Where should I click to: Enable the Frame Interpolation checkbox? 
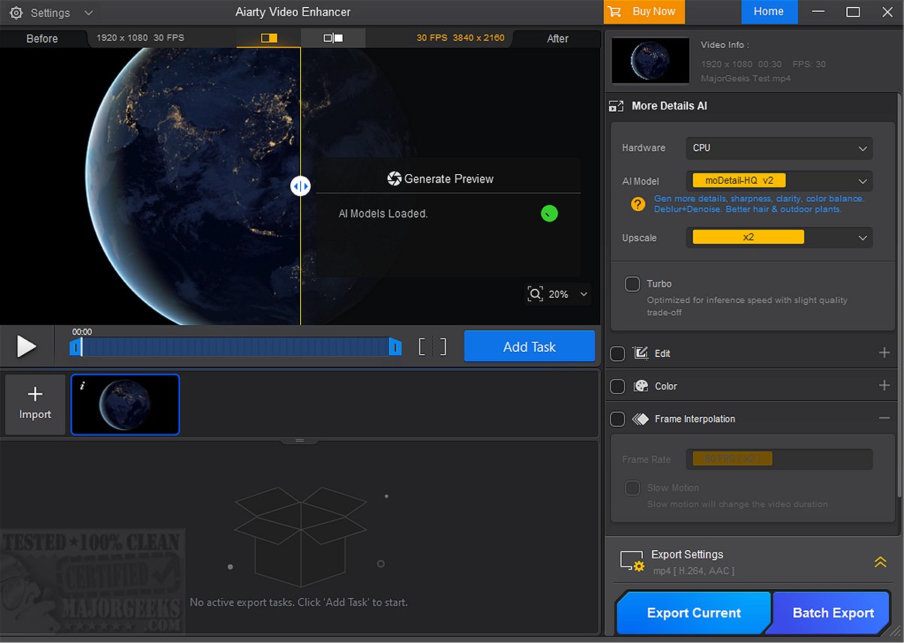pos(617,419)
